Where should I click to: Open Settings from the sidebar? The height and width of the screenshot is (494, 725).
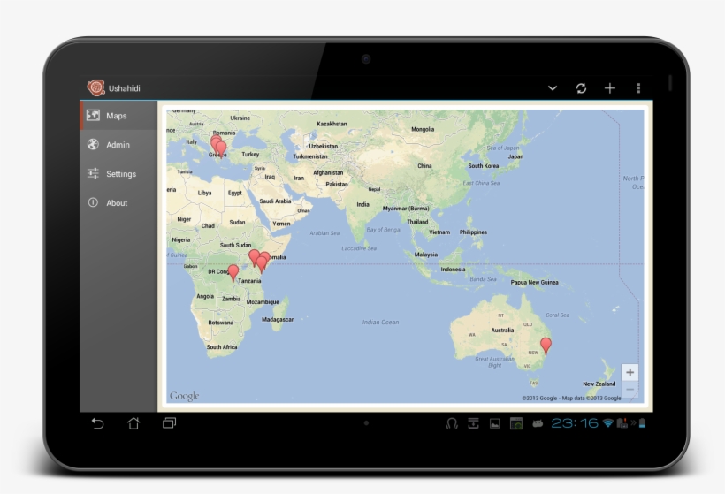[118, 174]
